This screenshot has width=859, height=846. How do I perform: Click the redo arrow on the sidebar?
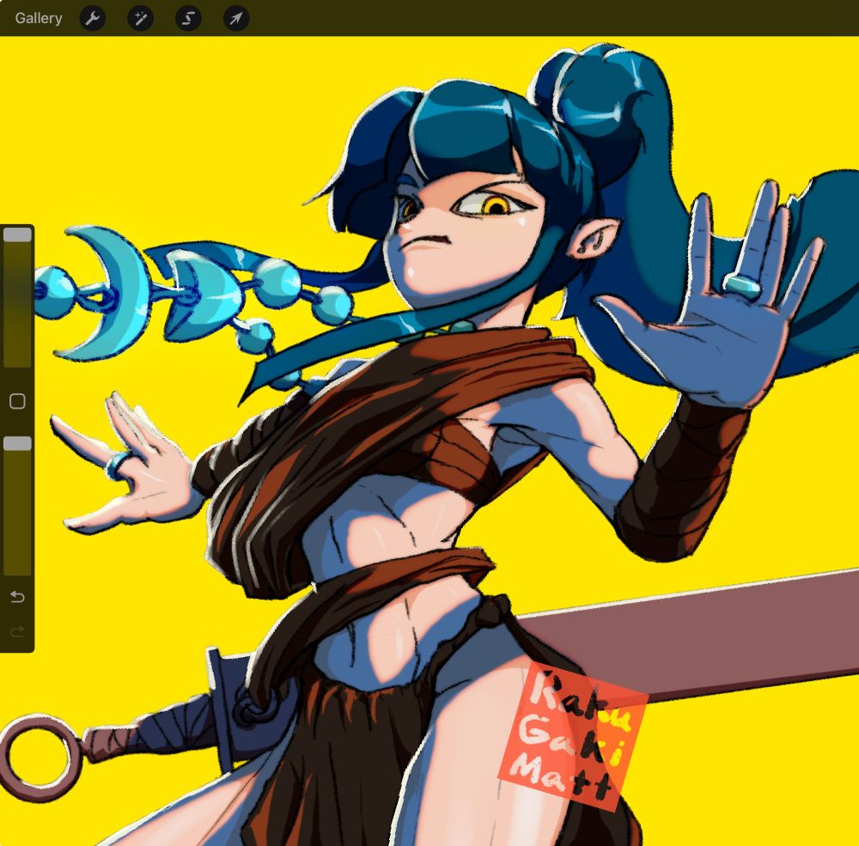click(x=17, y=632)
